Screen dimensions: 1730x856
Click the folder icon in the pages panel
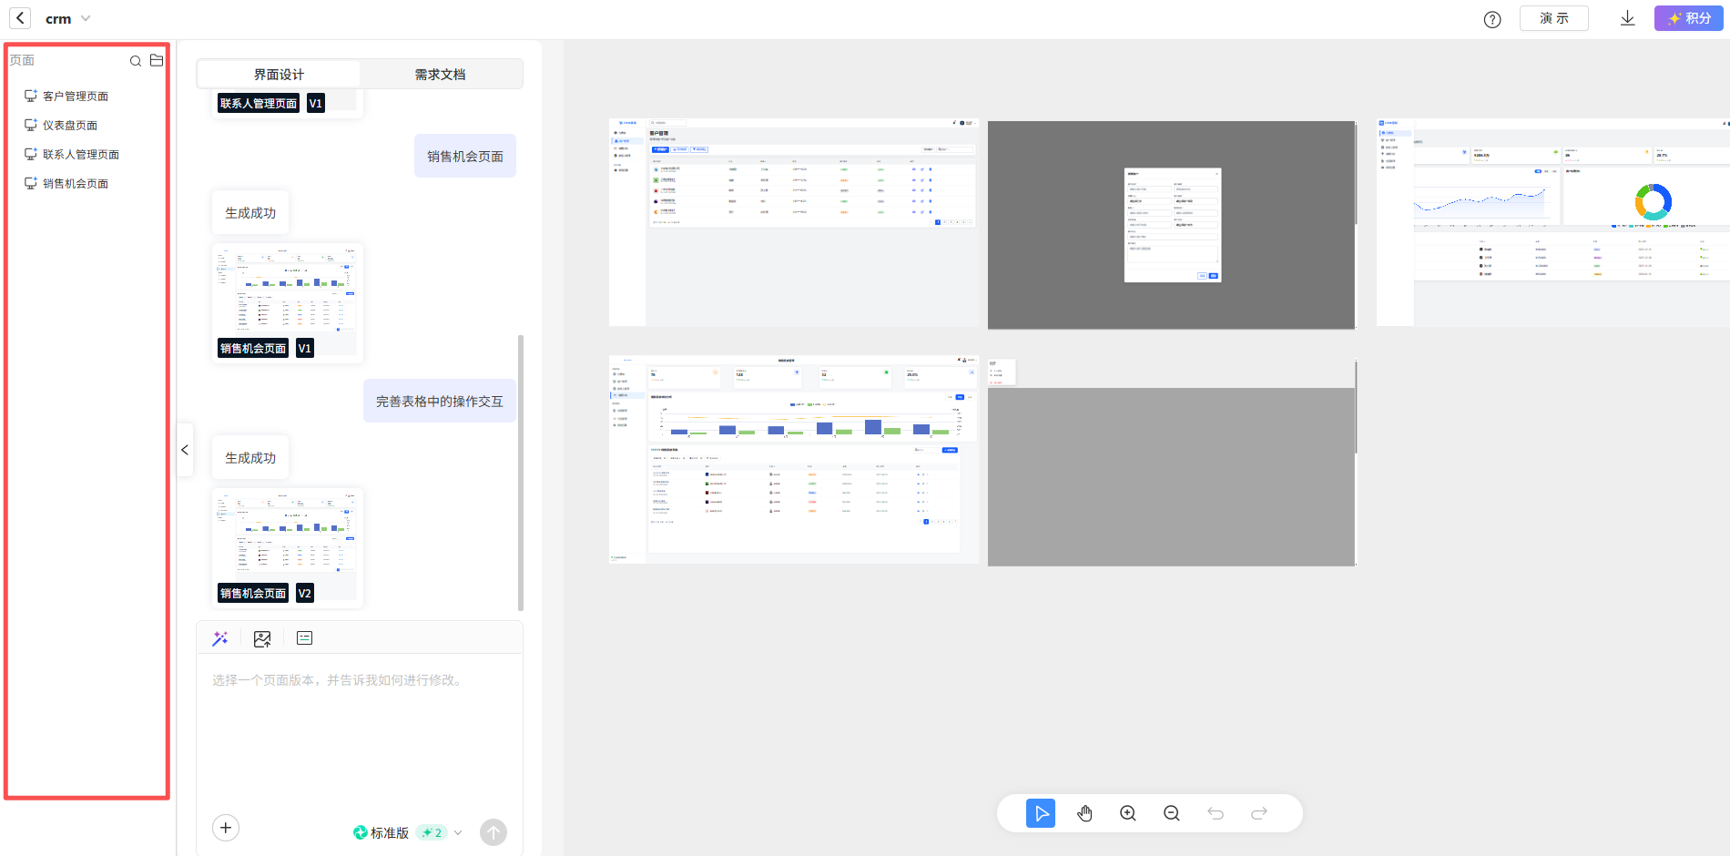click(157, 60)
